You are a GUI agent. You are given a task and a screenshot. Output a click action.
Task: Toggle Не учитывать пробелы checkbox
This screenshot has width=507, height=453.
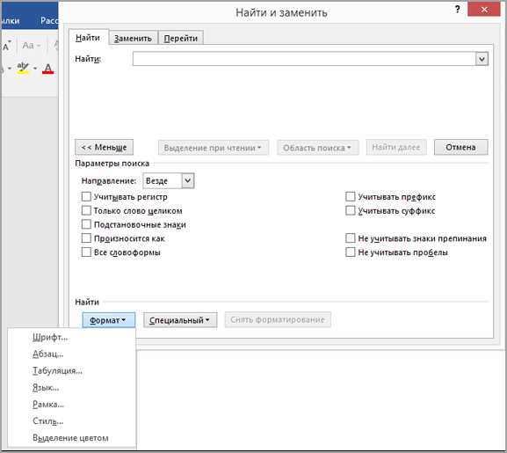point(351,252)
